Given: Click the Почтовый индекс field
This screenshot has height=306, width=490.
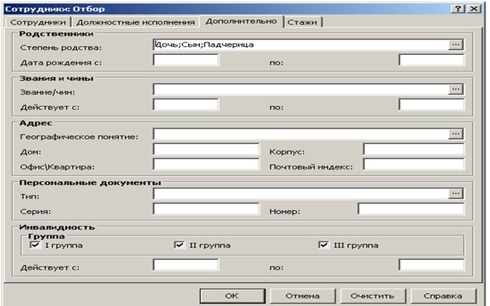Looking at the screenshot, I should click(x=413, y=164).
